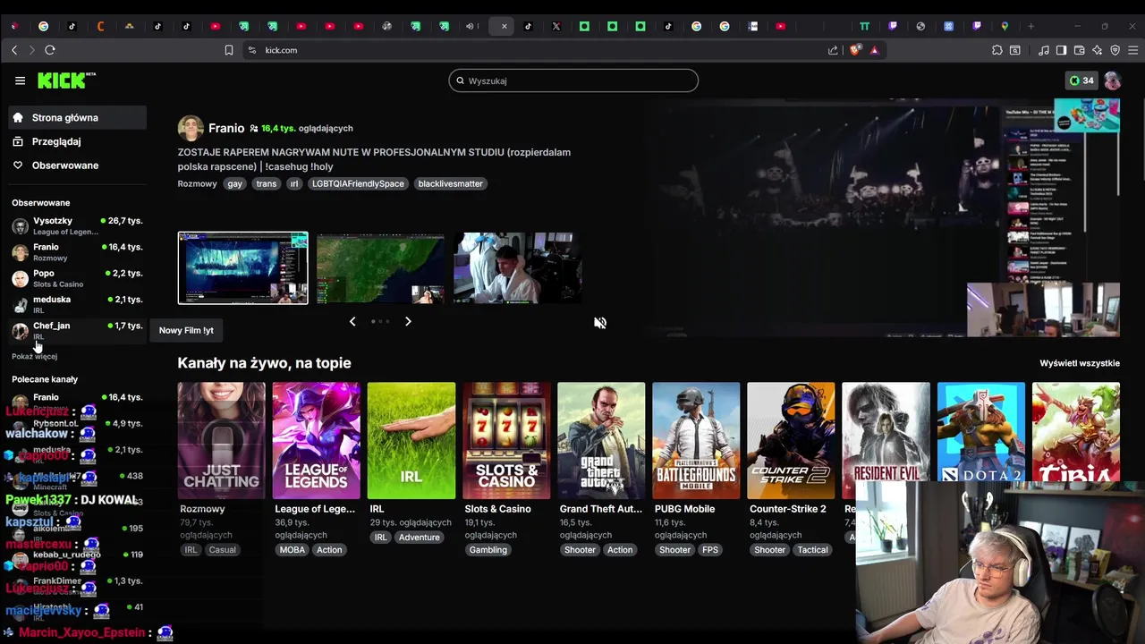1145x644 pixels.
Task: Toggle the browser sidebar panel icon
Action: [1061, 50]
